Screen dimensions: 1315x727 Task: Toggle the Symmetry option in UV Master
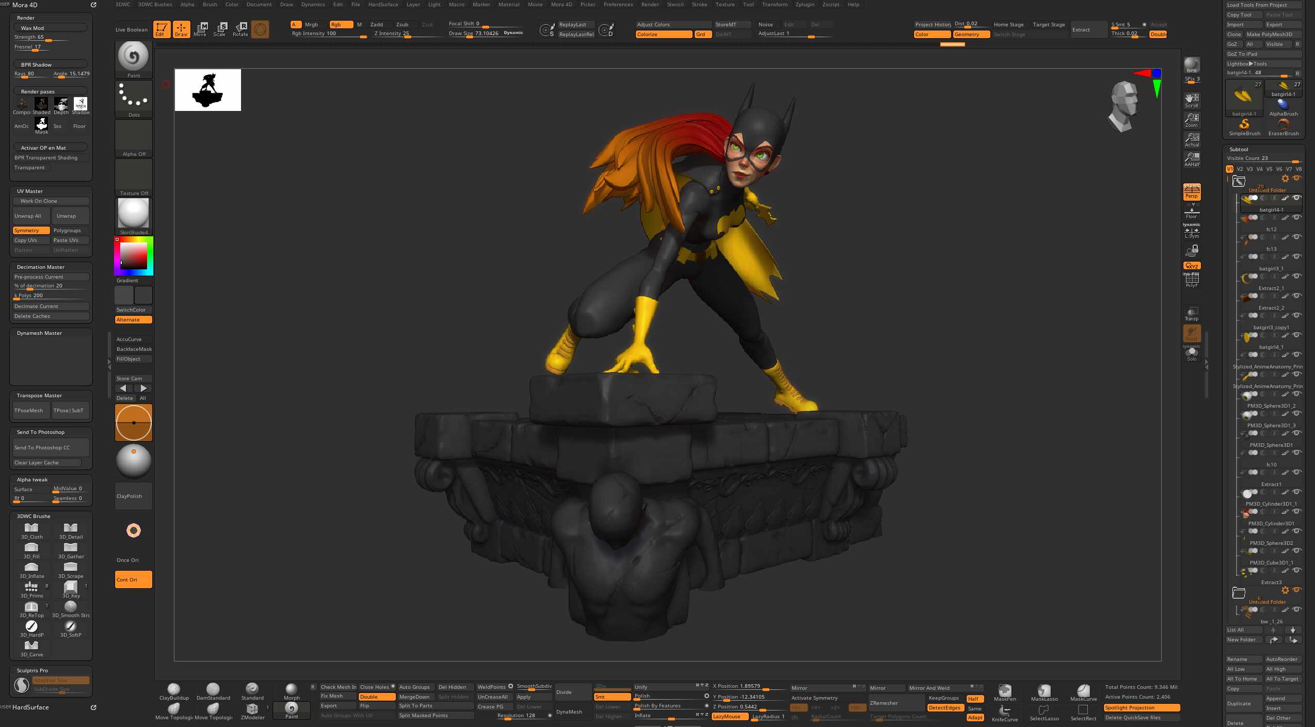tap(31, 231)
